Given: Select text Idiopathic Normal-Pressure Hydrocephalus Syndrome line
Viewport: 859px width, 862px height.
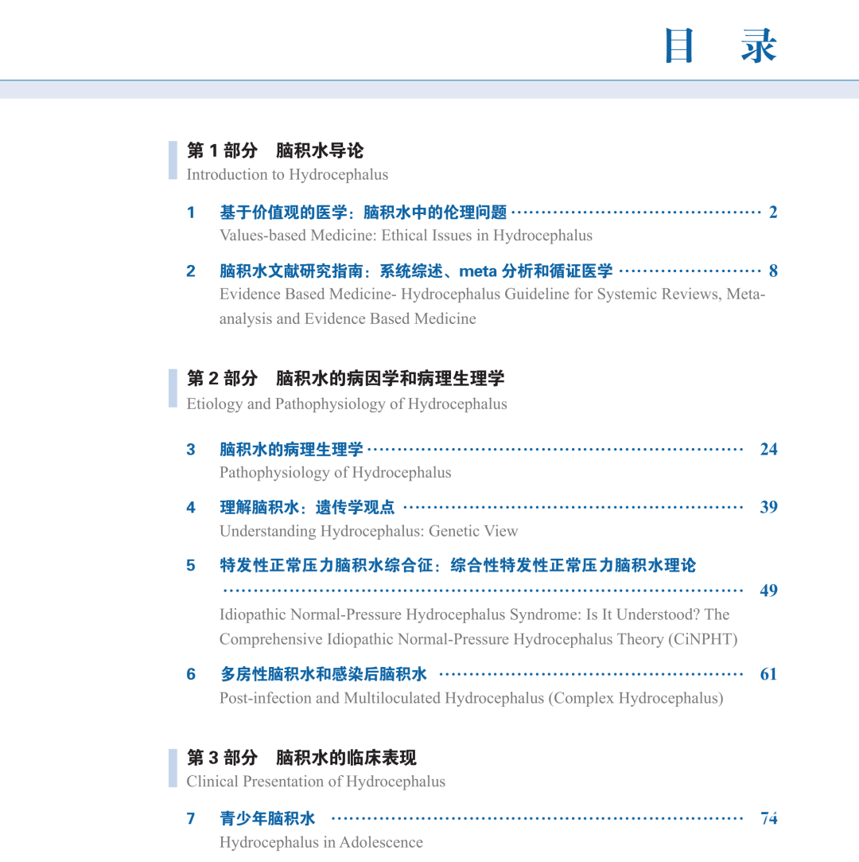Looking at the screenshot, I should tap(475, 614).
